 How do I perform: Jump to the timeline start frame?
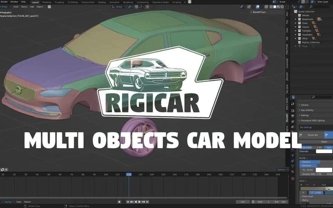click(128, 202)
